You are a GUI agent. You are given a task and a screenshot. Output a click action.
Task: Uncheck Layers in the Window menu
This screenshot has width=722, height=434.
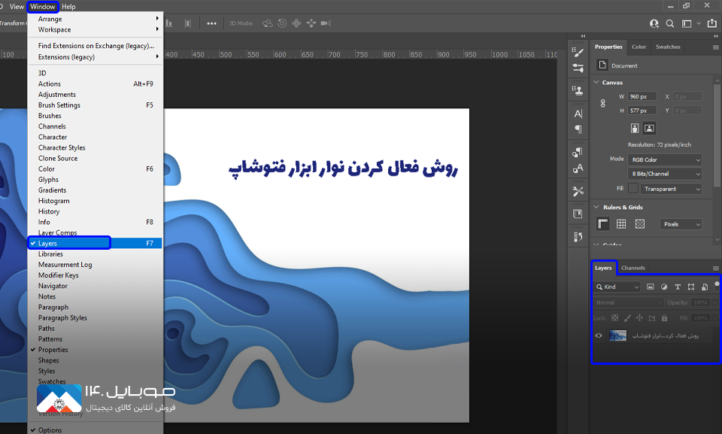pyautogui.click(x=95, y=243)
